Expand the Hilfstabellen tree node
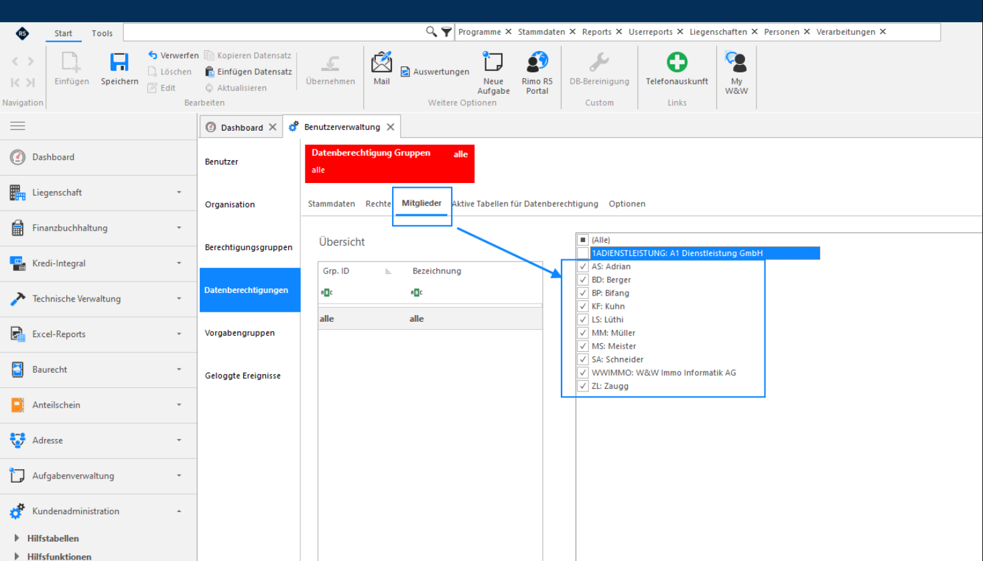Screen dimensions: 983x561 coord(17,538)
